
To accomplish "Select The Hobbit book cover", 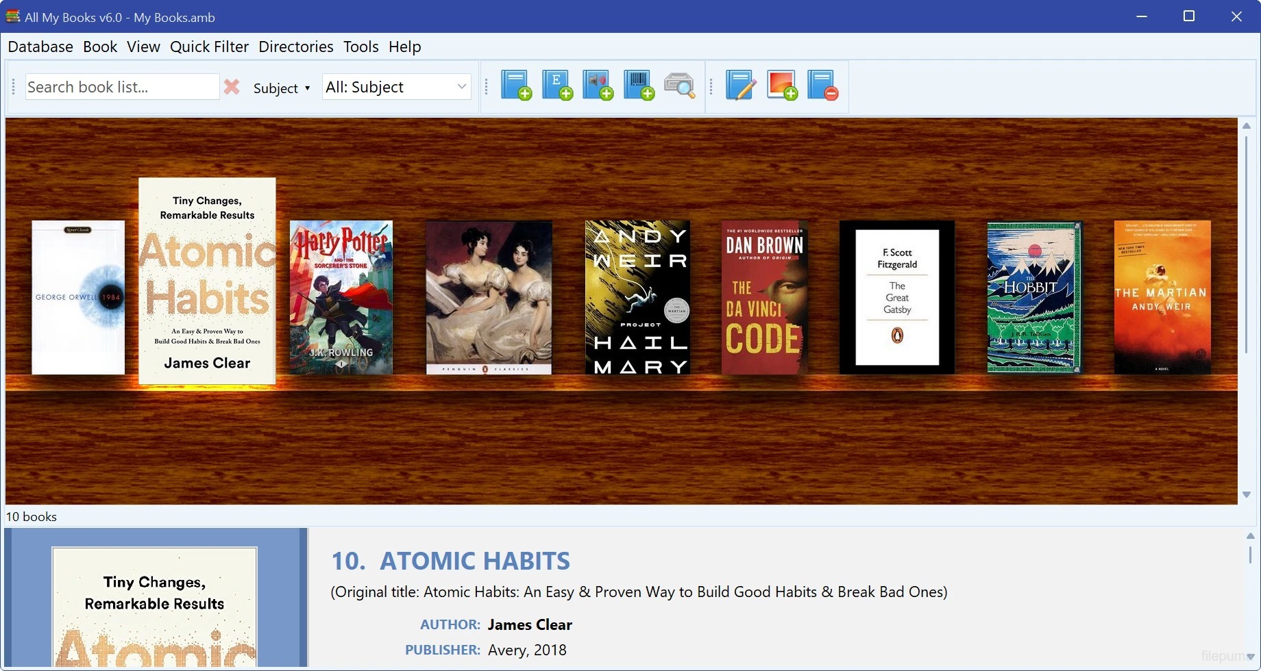I will coord(1035,297).
